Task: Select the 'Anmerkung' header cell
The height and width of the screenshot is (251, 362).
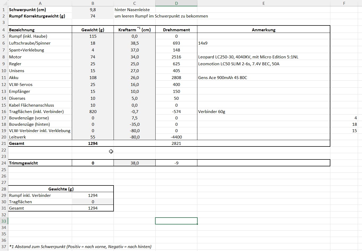Action: (264, 30)
